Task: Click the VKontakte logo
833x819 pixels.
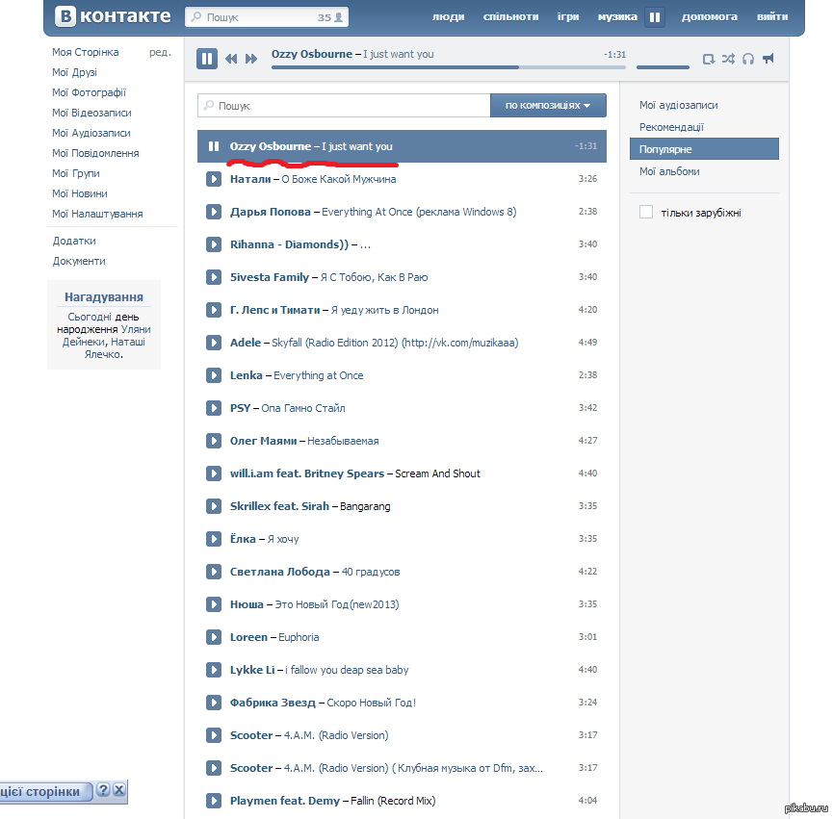Action: coord(114,16)
